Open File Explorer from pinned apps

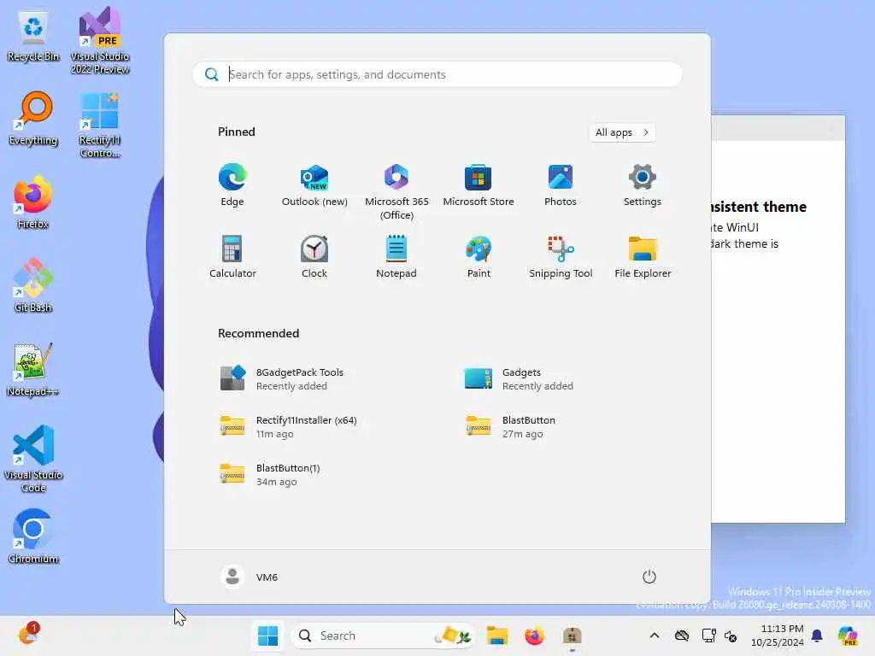pos(643,256)
